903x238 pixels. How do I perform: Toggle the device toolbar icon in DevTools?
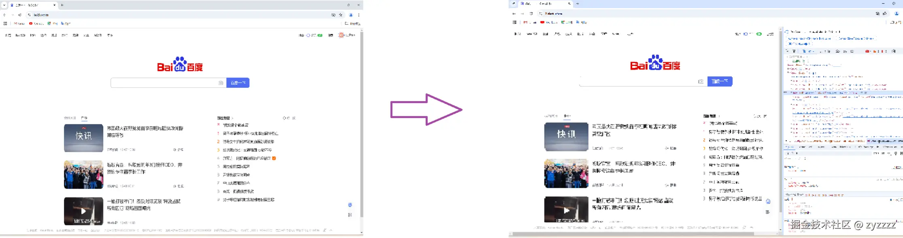coord(794,51)
